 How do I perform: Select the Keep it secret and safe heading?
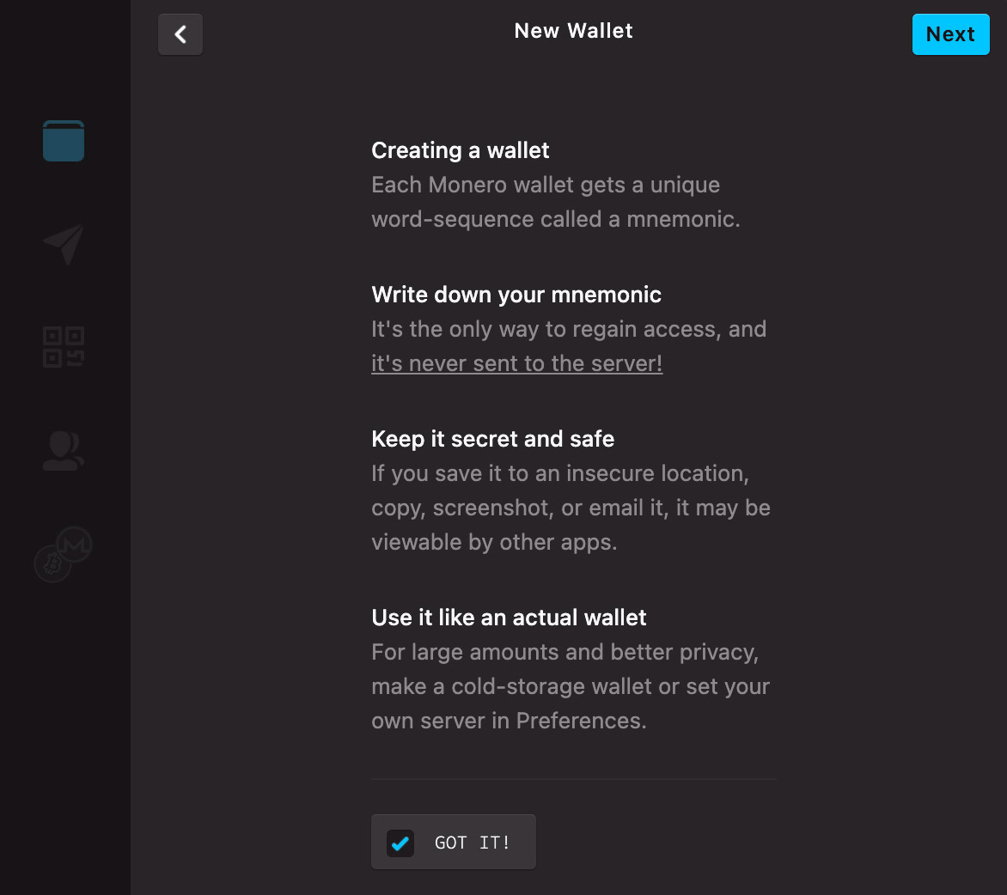(492, 439)
